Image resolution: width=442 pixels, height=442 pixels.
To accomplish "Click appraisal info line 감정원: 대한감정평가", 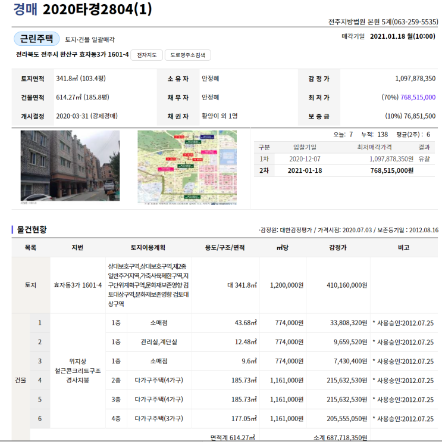I will click(286, 230).
